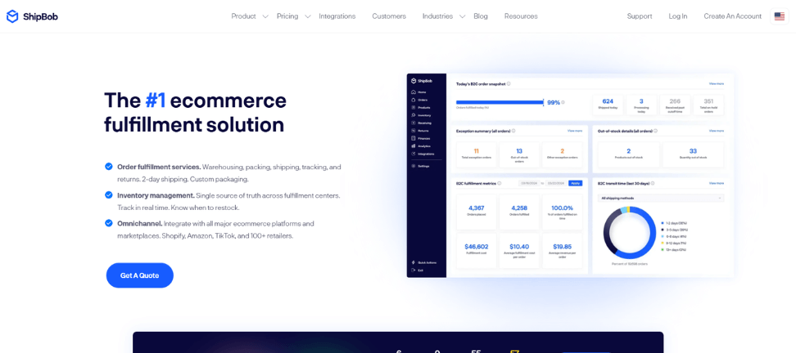Screen dimensions: 796x353
Task: Click the Exit icon in dashboard sidebar
Action: (414, 270)
